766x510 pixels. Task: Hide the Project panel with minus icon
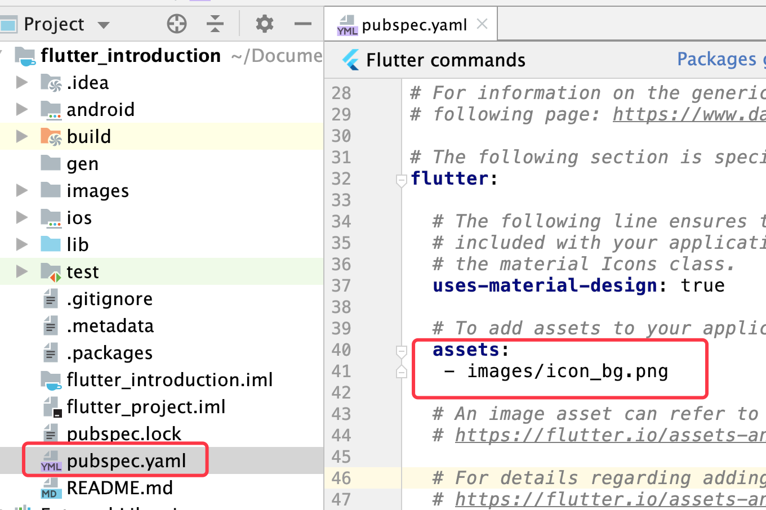click(303, 24)
